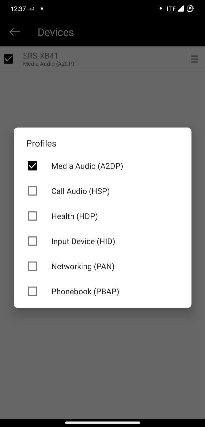Tap the battery saver icon in the status bar
Viewport: 205px width, 427px height.
[x=190, y=9]
